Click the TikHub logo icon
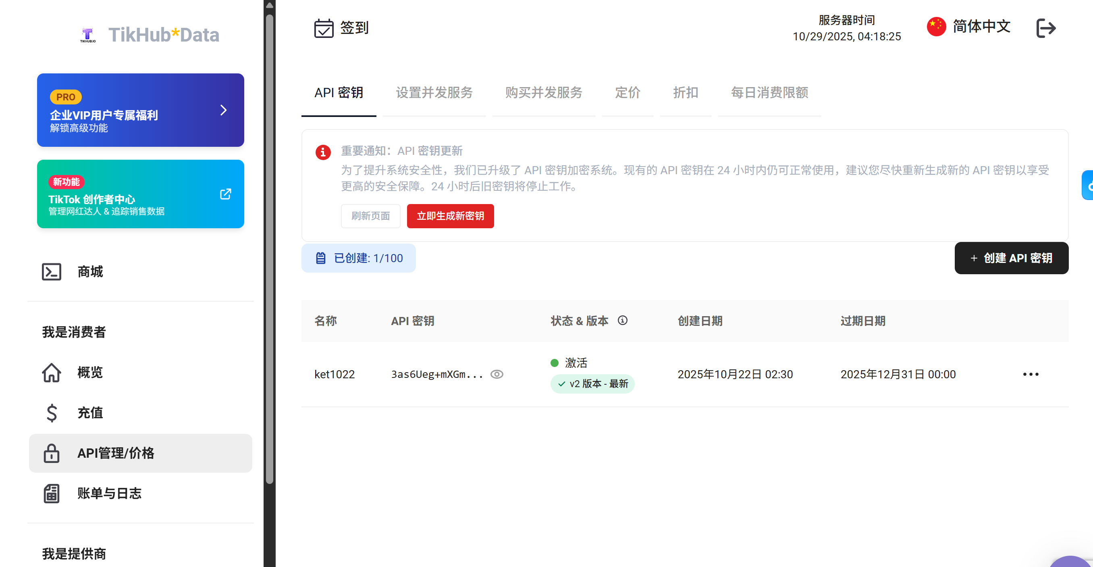 pyautogui.click(x=88, y=35)
